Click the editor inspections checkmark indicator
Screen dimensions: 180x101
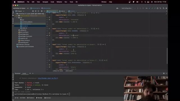[x=166, y=14]
